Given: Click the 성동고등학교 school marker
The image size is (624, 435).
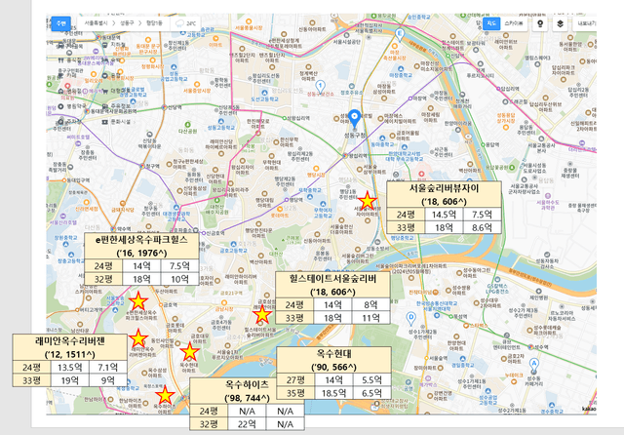Looking at the screenshot, I should click(x=221, y=121).
